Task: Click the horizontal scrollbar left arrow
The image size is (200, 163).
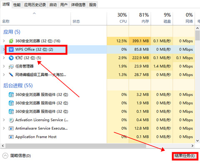Action: pos(3,146)
